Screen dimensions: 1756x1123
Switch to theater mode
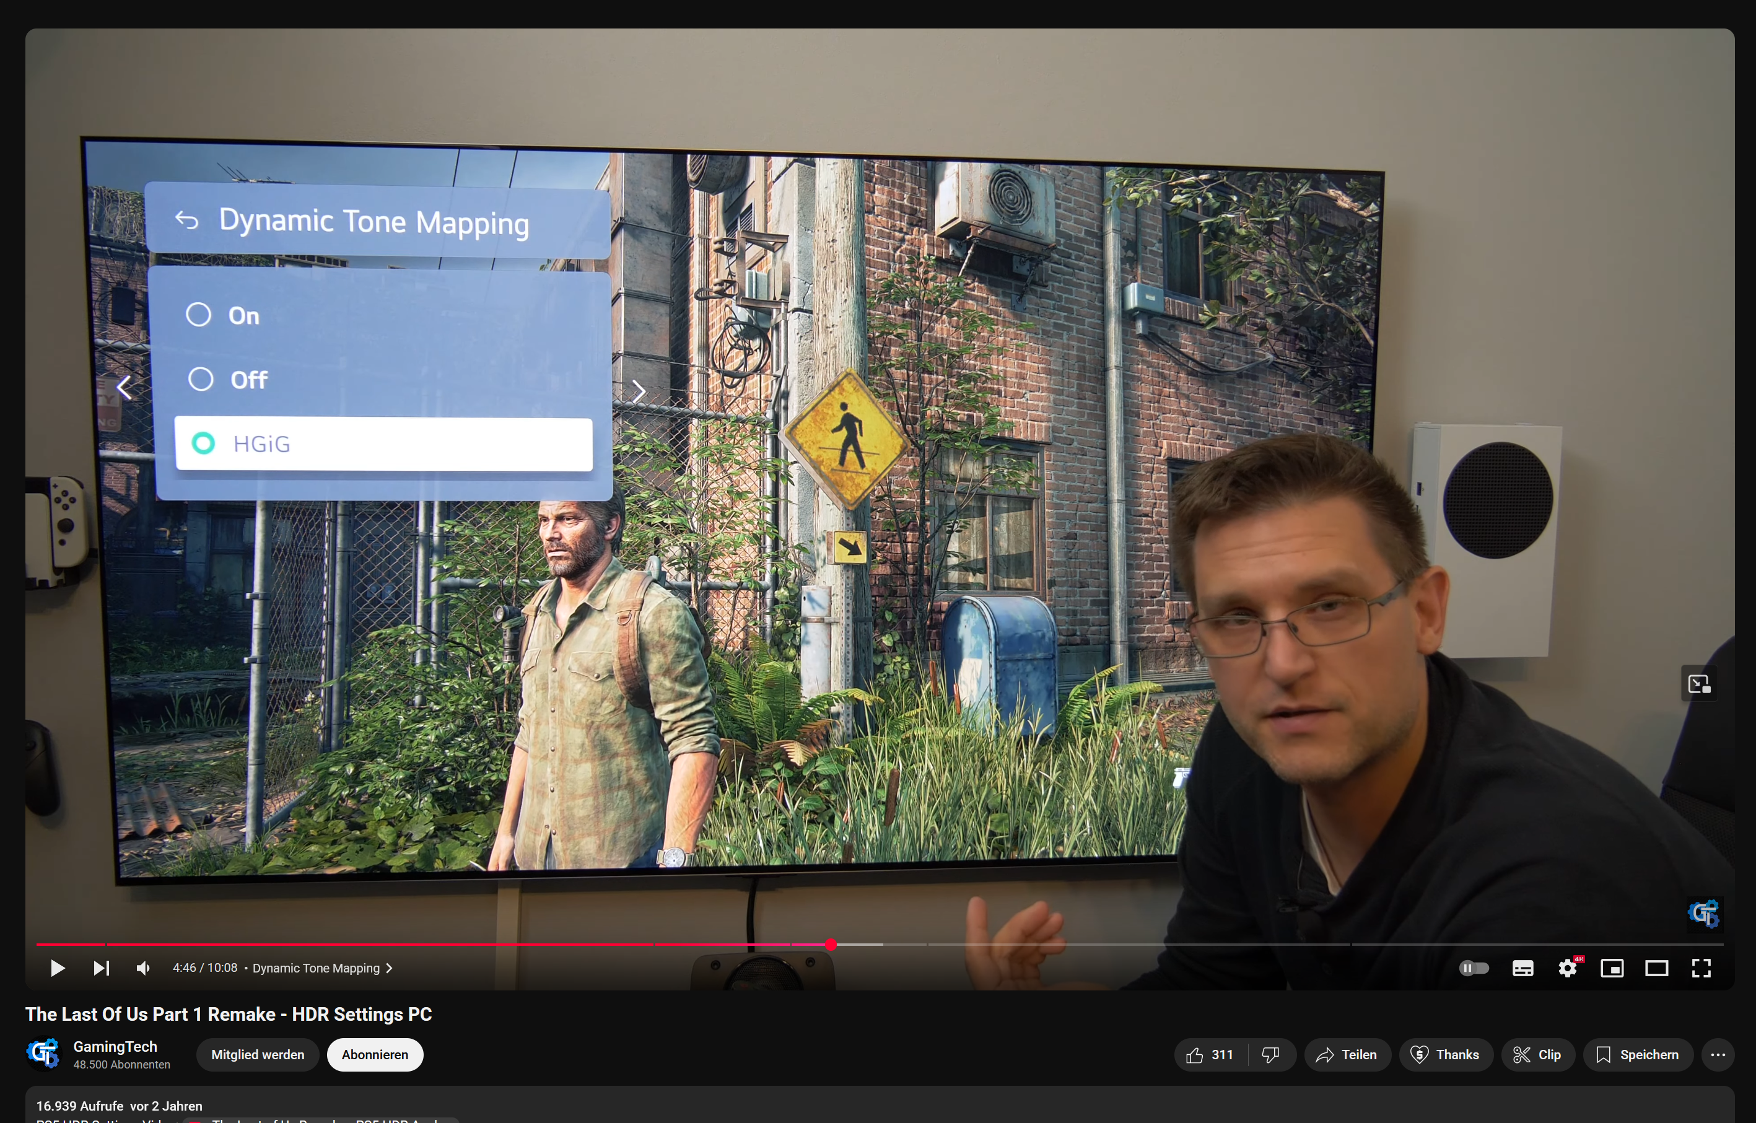click(x=1657, y=968)
